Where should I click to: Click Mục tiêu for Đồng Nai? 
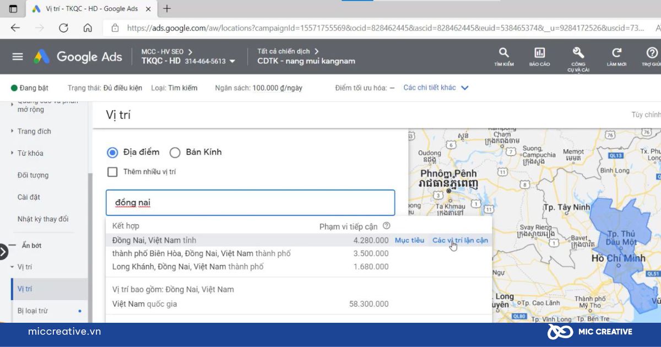409,240
